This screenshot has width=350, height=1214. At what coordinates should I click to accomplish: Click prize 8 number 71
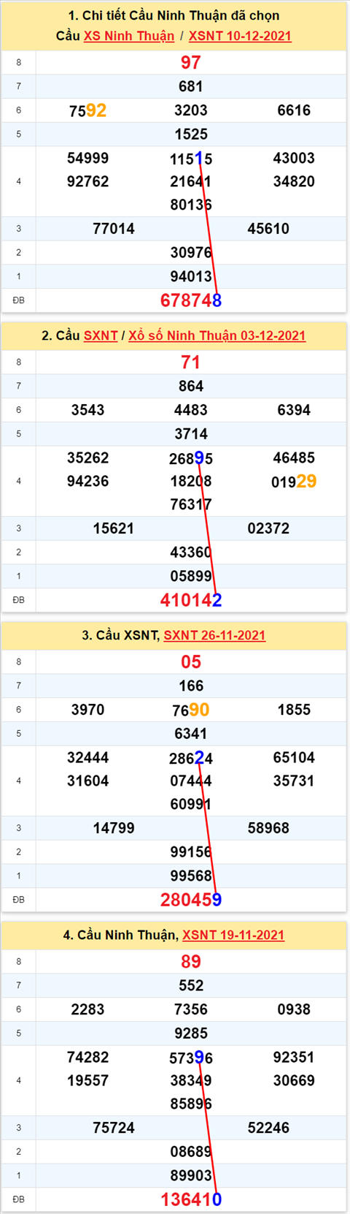pos(191,363)
